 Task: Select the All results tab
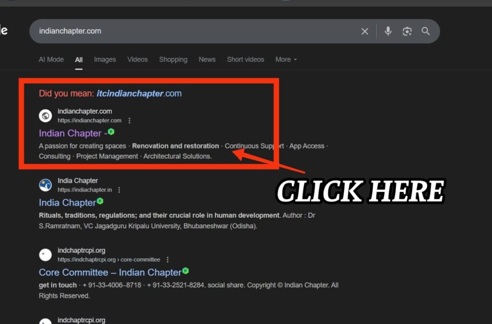(79, 60)
